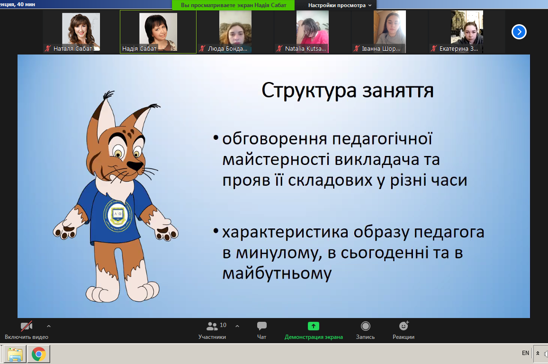Start recording with the Record icon
This screenshot has width=548, height=364.
tap(365, 327)
